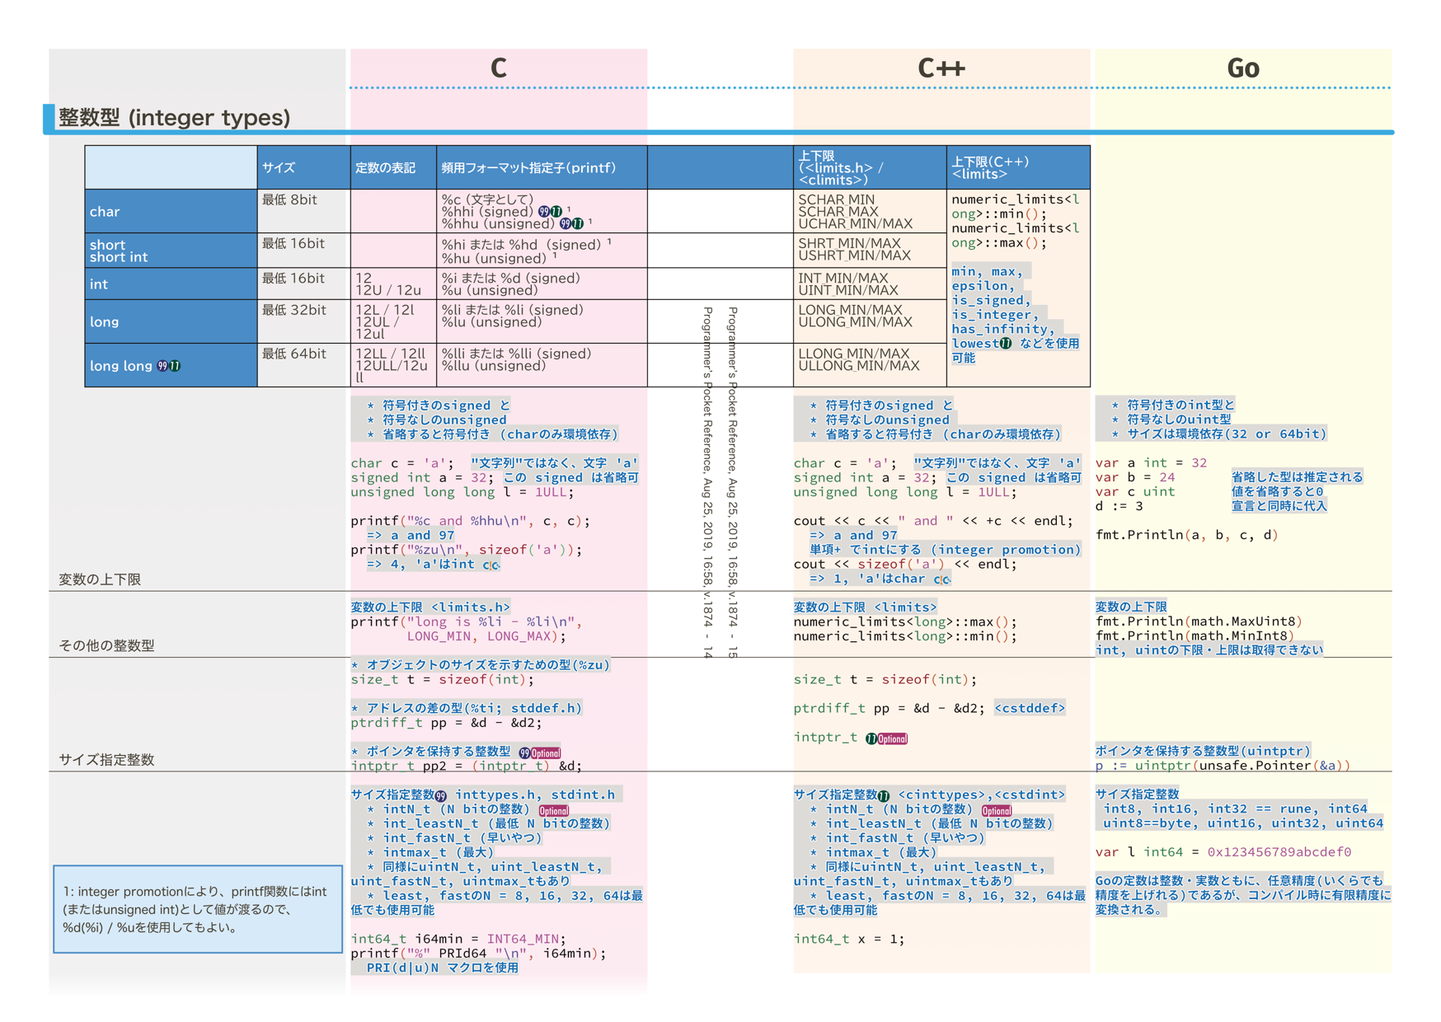Click the アドレスの差の型(%ti; stddef.h) comment
Screen dimensions: 1441x1022
coord(467,708)
